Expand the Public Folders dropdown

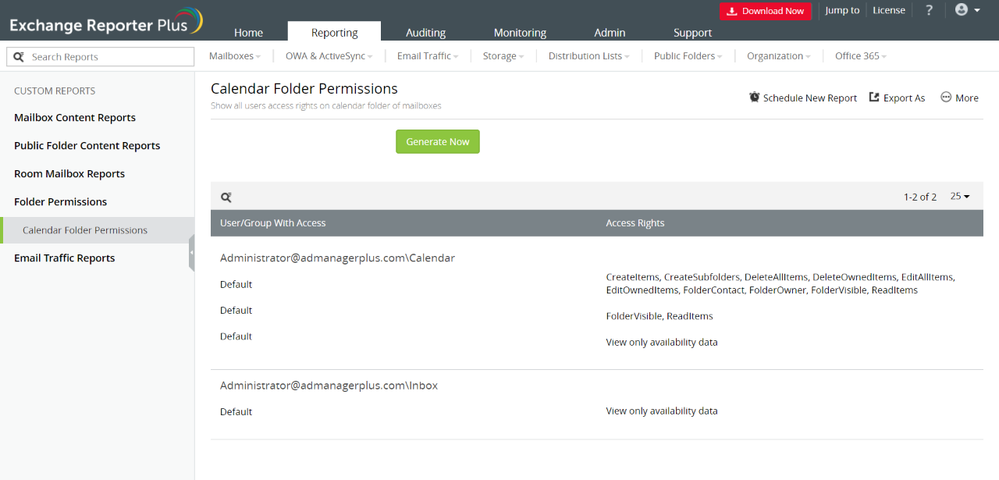(x=688, y=56)
